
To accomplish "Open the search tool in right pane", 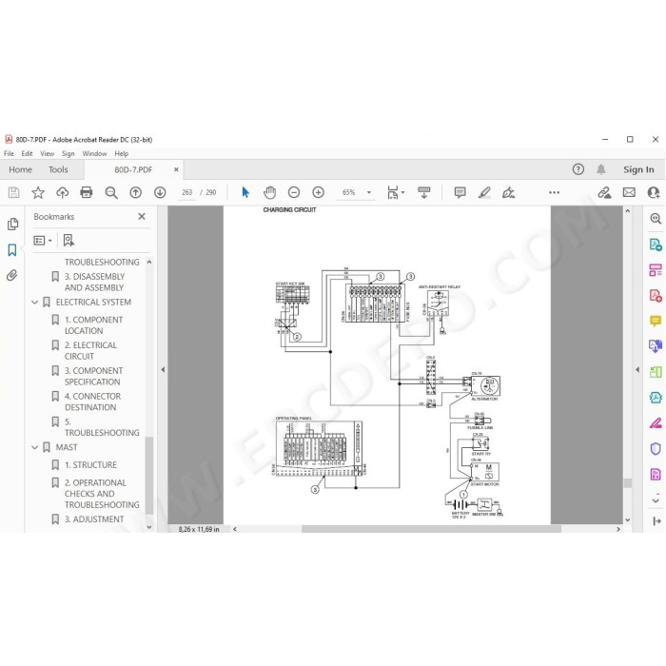I will pyautogui.click(x=656, y=219).
